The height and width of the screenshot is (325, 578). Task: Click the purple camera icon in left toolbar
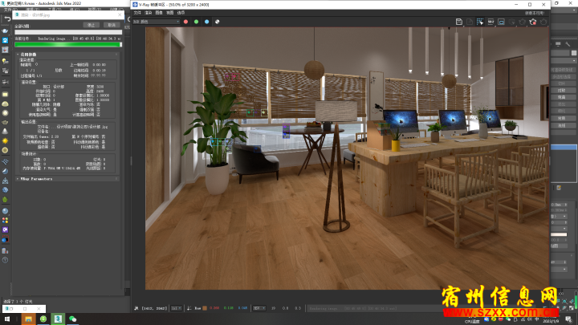click(5, 230)
